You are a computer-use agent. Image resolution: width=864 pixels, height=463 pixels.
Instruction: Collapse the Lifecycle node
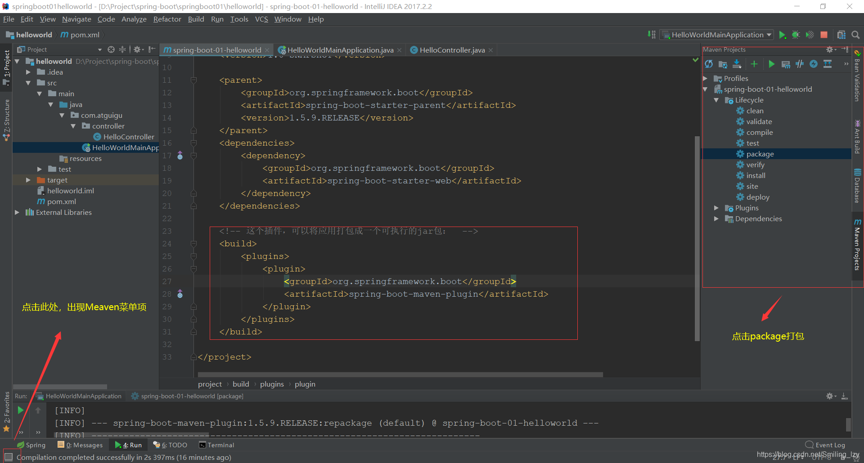pos(716,100)
